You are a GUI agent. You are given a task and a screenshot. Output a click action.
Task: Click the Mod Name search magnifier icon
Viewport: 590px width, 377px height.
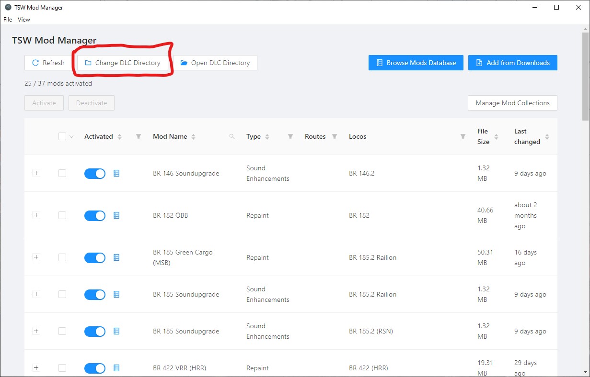[232, 137]
